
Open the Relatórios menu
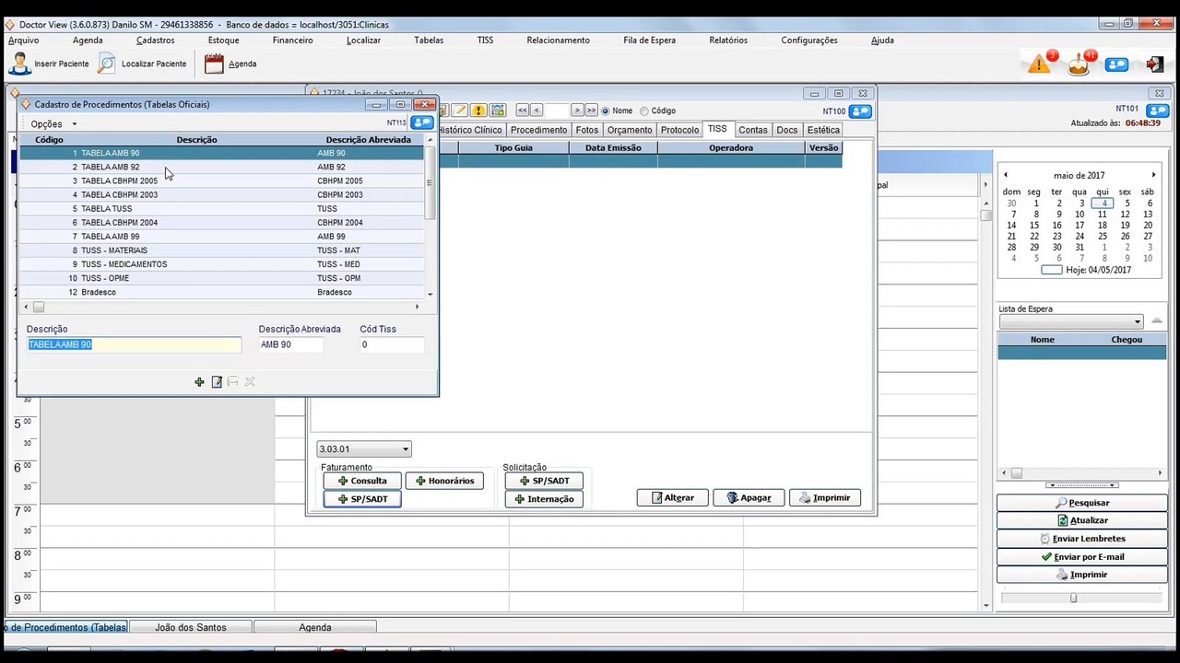pos(728,40)
